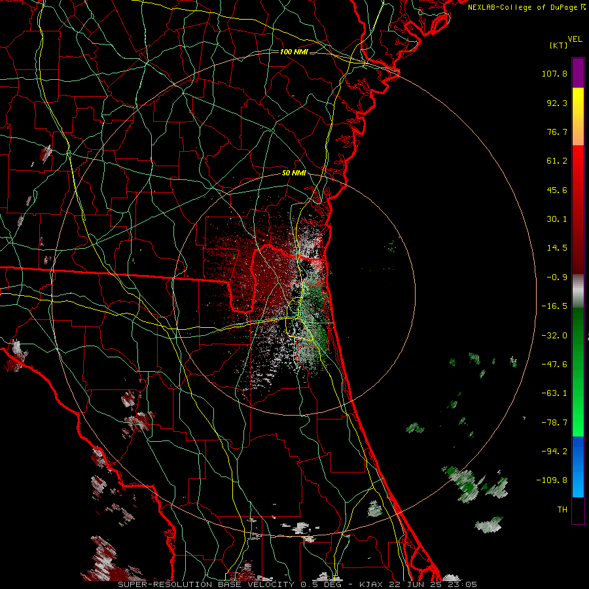Pick the purple segment of the velocity color bar
This screenshot has height=589, width=589.
[578, 73]
